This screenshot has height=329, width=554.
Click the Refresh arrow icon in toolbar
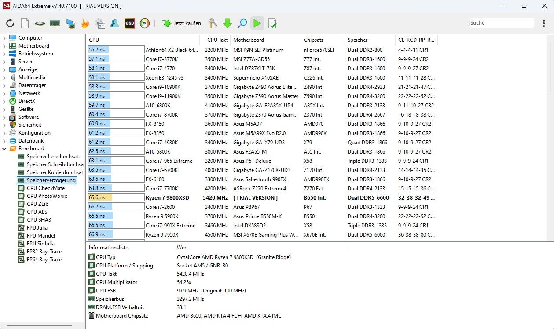[10, 23]
